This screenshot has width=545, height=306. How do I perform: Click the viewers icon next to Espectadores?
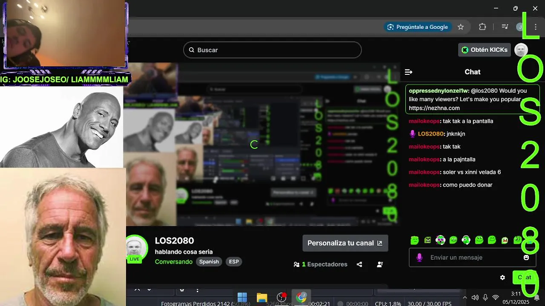point(296,264)
